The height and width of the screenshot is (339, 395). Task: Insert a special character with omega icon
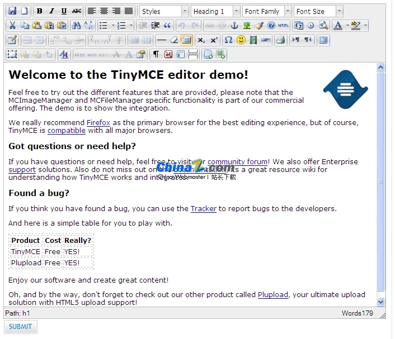(x=228, y=40)
